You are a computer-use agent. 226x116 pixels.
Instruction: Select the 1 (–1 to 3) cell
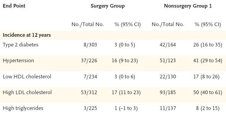pyautogui.click(x=126, y=108)
